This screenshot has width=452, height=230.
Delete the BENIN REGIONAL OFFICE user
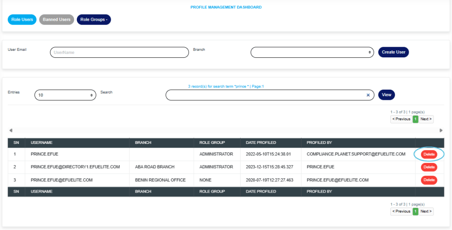(x=429, y=180)
